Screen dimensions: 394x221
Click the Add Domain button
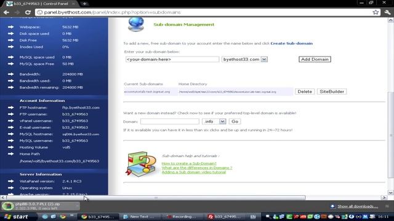[x=315, y=60]
